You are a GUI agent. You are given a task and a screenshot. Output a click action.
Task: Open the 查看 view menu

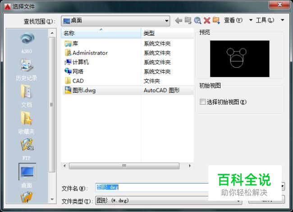233,20
